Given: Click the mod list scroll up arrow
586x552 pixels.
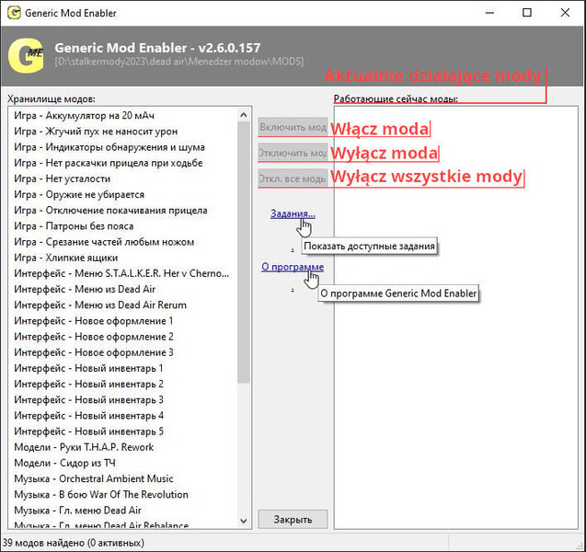Looking at the screenshot, I should (244, 115).
